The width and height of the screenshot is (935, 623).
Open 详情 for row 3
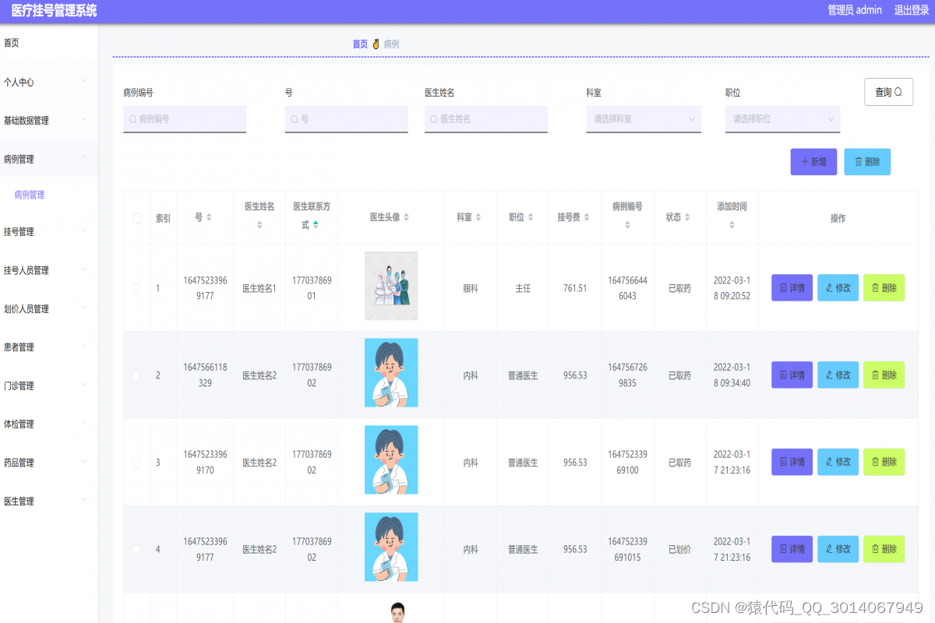(792, 462)
